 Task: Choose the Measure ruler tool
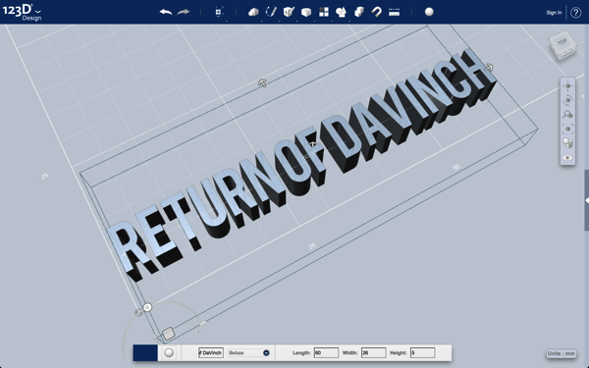point(394,13)
